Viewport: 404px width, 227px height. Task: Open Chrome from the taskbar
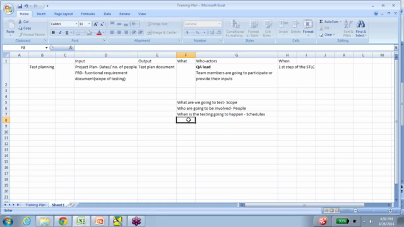(x=62, y=221)
